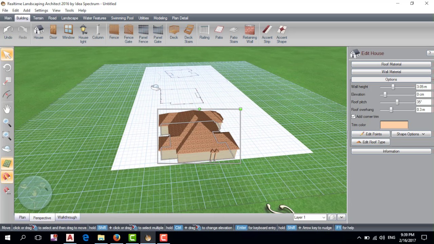Click the Wall height value field

click(423, 87)
